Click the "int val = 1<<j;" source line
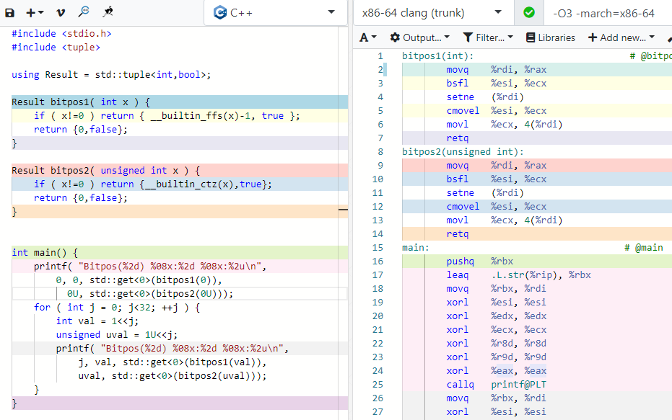672x420 pixels. point(97,321)
